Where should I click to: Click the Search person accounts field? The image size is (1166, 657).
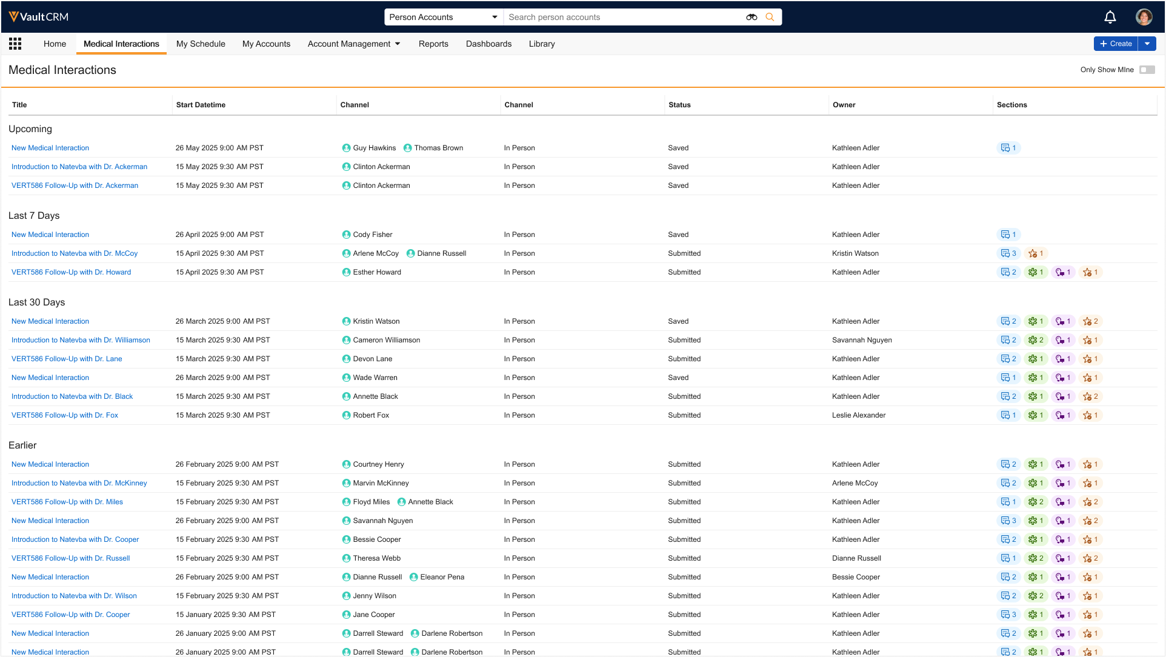pos(624,17)
